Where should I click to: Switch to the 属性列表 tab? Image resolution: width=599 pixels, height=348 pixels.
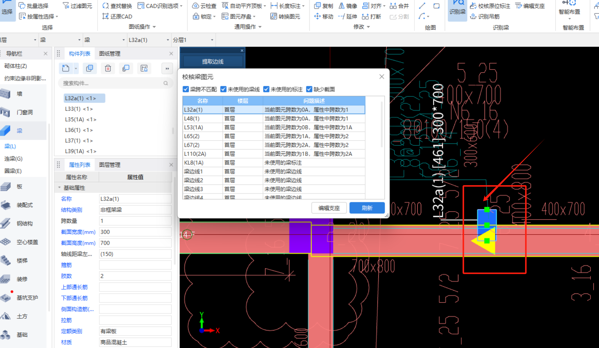[x=80, y=165]
